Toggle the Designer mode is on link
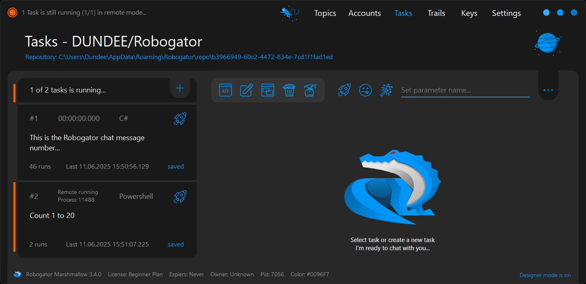Screen dimensions: 586x284 pos(545,275)
